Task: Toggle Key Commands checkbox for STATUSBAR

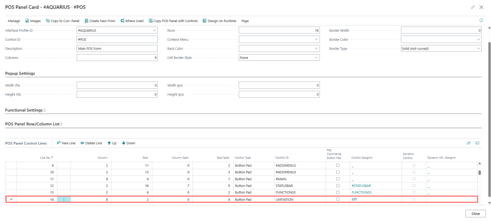Action: [338, 186]
